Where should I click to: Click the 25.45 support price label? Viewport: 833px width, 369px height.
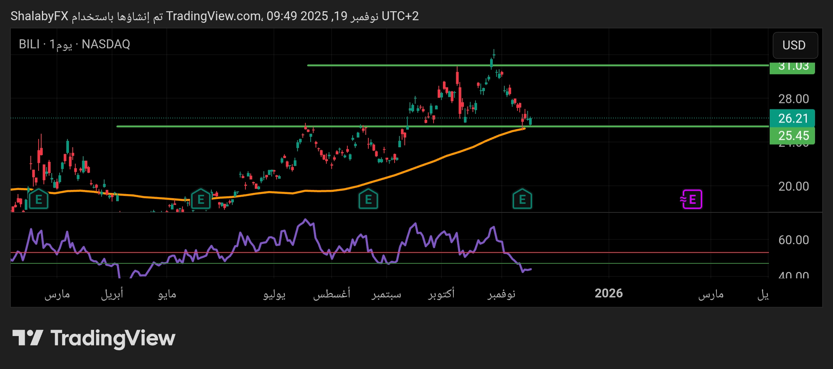[x=792, y=136]
